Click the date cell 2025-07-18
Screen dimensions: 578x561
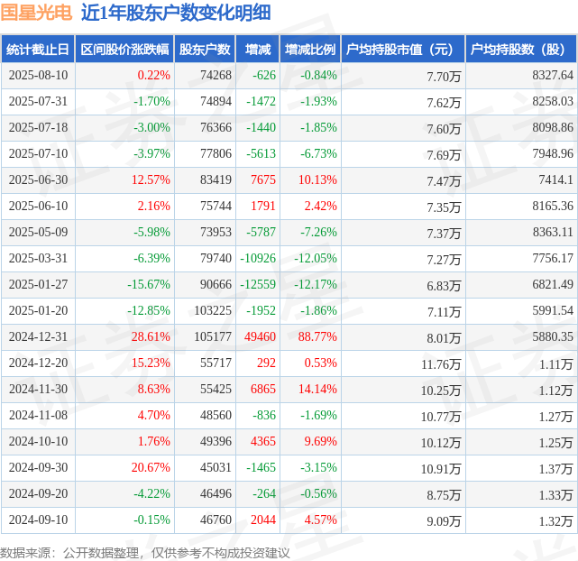coord(39,127)
